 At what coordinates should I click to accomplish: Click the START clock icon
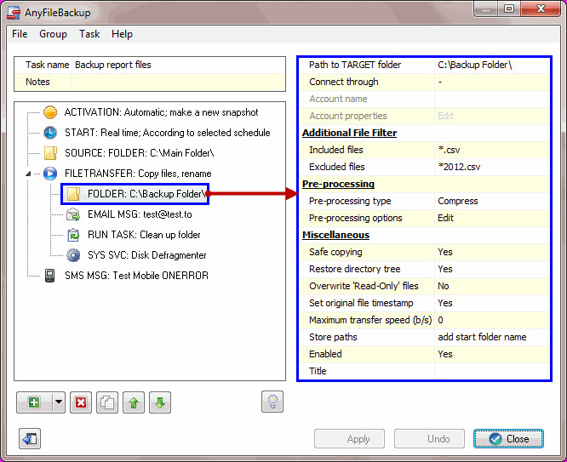tap(50, 133)
